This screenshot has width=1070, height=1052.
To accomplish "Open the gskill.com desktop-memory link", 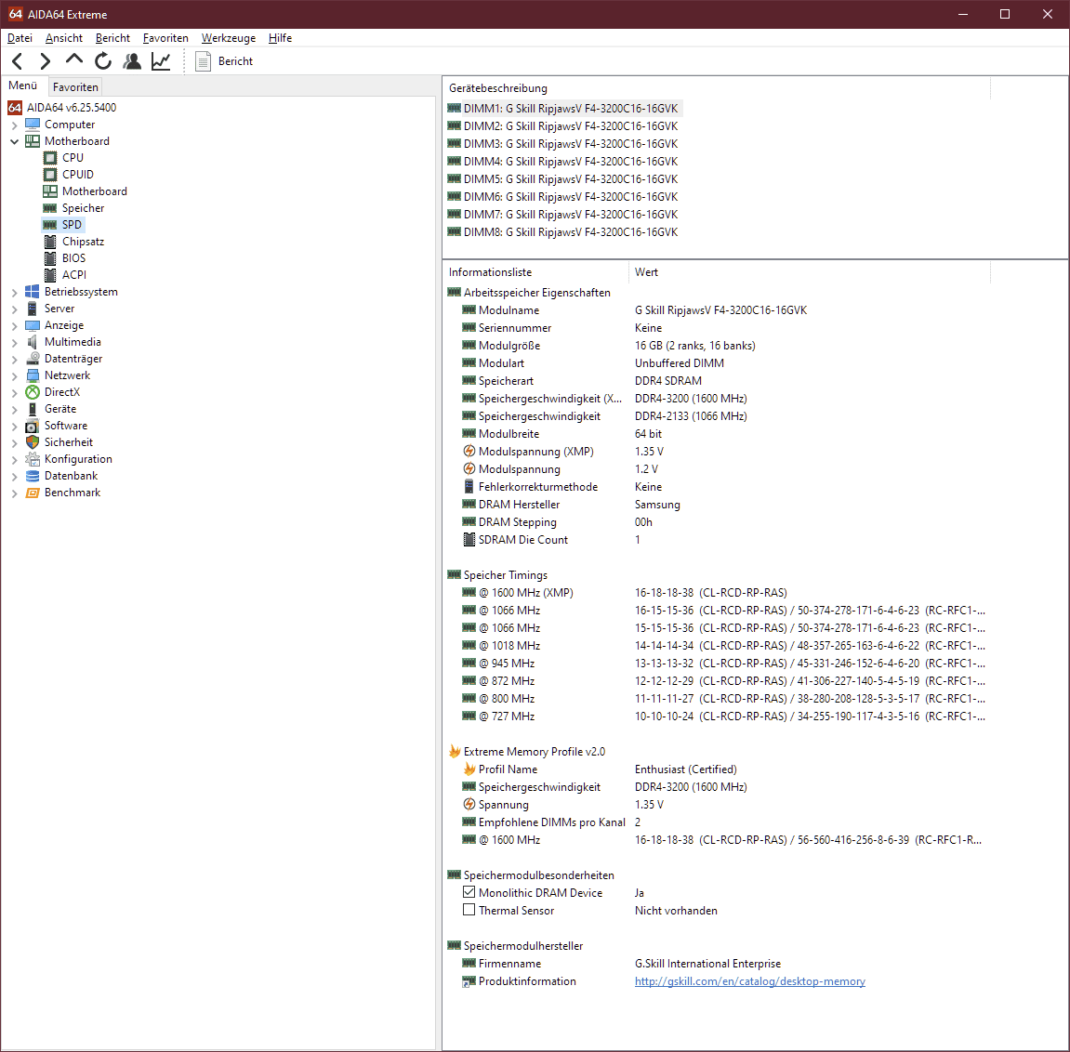I will (749, 981).
